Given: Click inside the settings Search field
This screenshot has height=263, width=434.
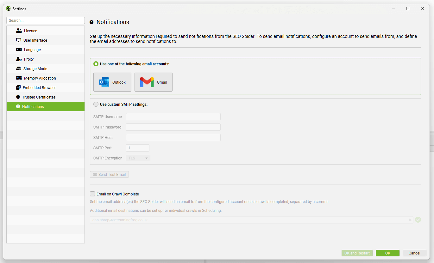Looking at the screenshot, I should point(45,20).
